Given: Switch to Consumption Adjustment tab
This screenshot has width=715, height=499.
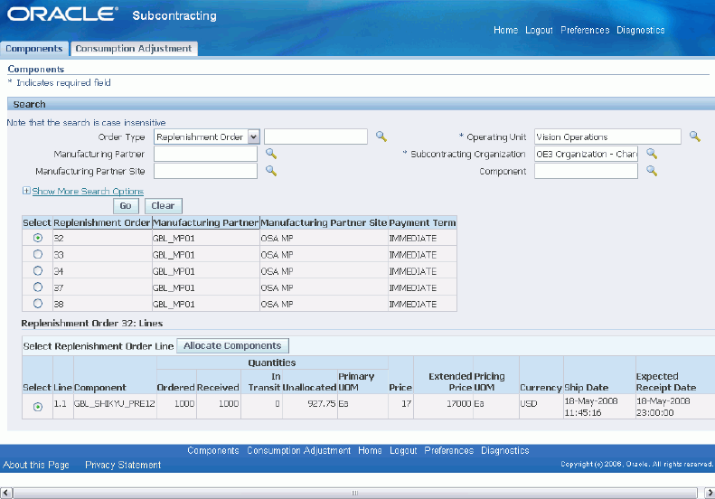Looking at the screenshot, I should click(134, 48).
